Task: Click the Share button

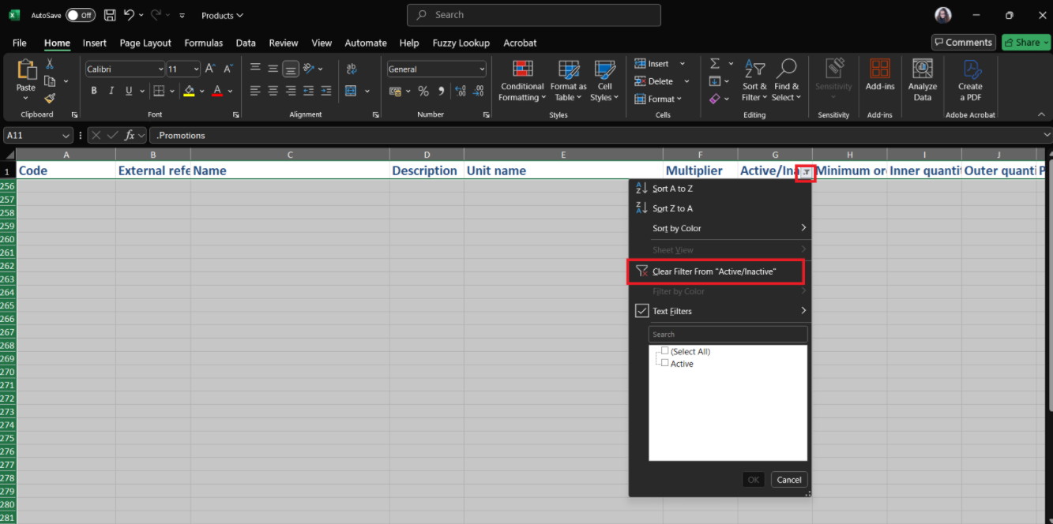Action: [x=1026, y=43]
